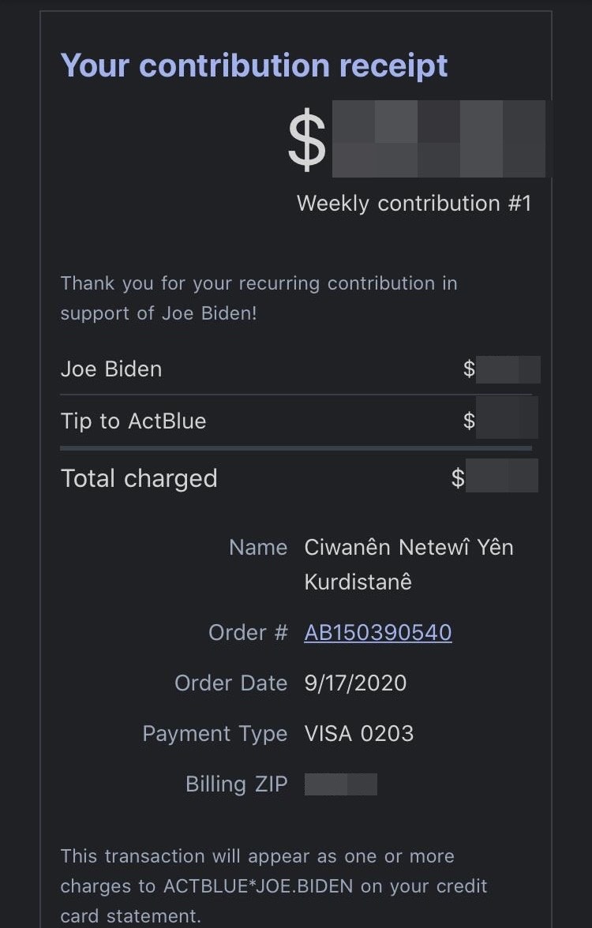The height and width of the screenshot is (928, 592).
Task: Open order number AB150390540 link
Action: coord(377,633)
